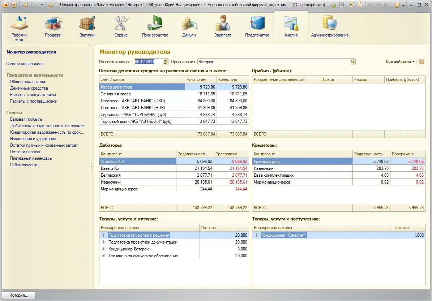Viewport: 432px width, 301px height.
Task: Expand Кондиционер Ветерок order row
Action: (x=104, y=249)
